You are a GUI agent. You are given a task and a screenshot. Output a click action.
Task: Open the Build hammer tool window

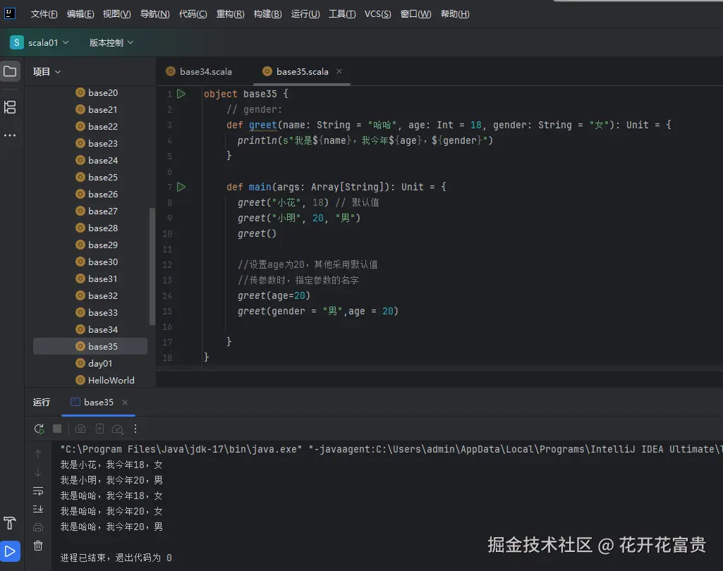pyautogui.click(x=10, y=523)
